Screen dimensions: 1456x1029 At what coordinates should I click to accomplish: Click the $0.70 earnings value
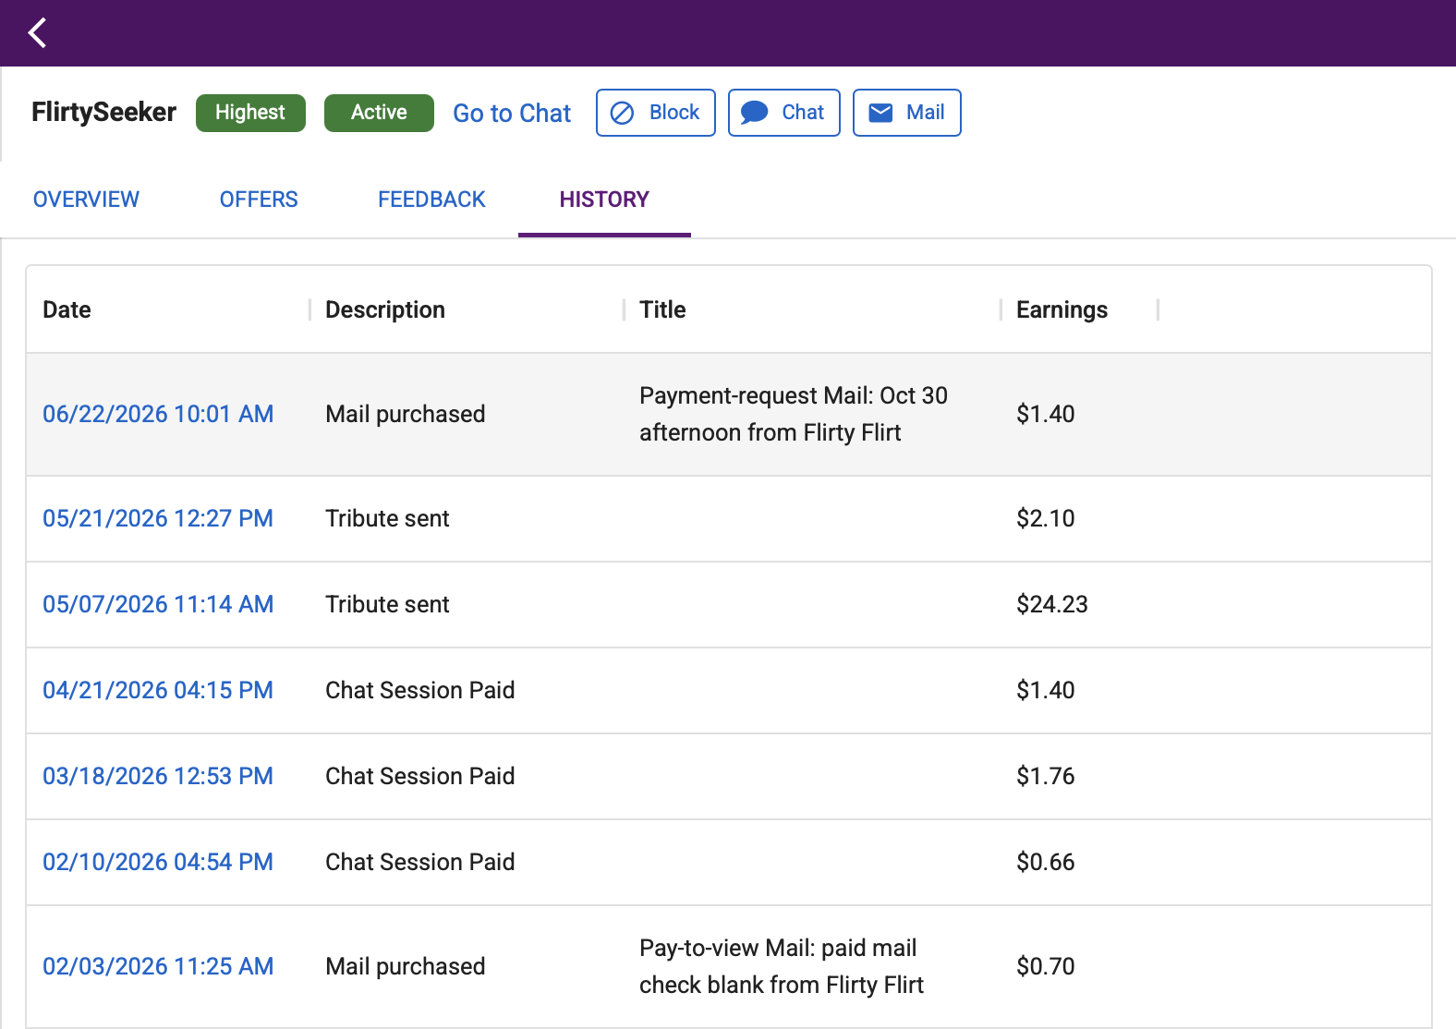coord(1046,966)
